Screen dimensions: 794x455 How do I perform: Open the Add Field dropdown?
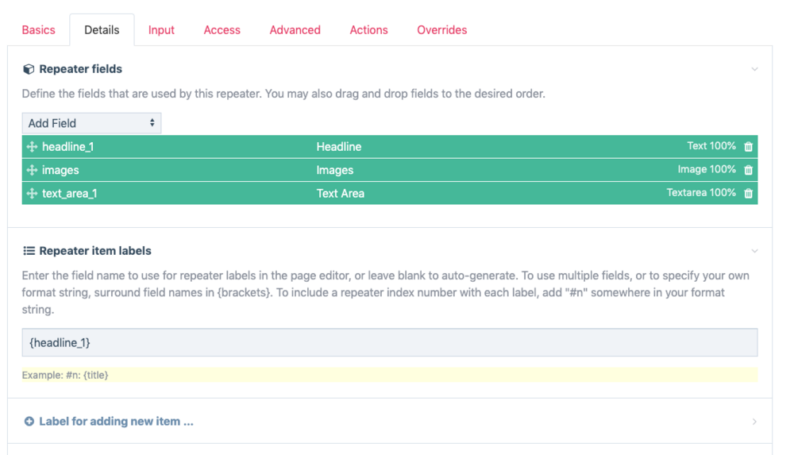91,123
